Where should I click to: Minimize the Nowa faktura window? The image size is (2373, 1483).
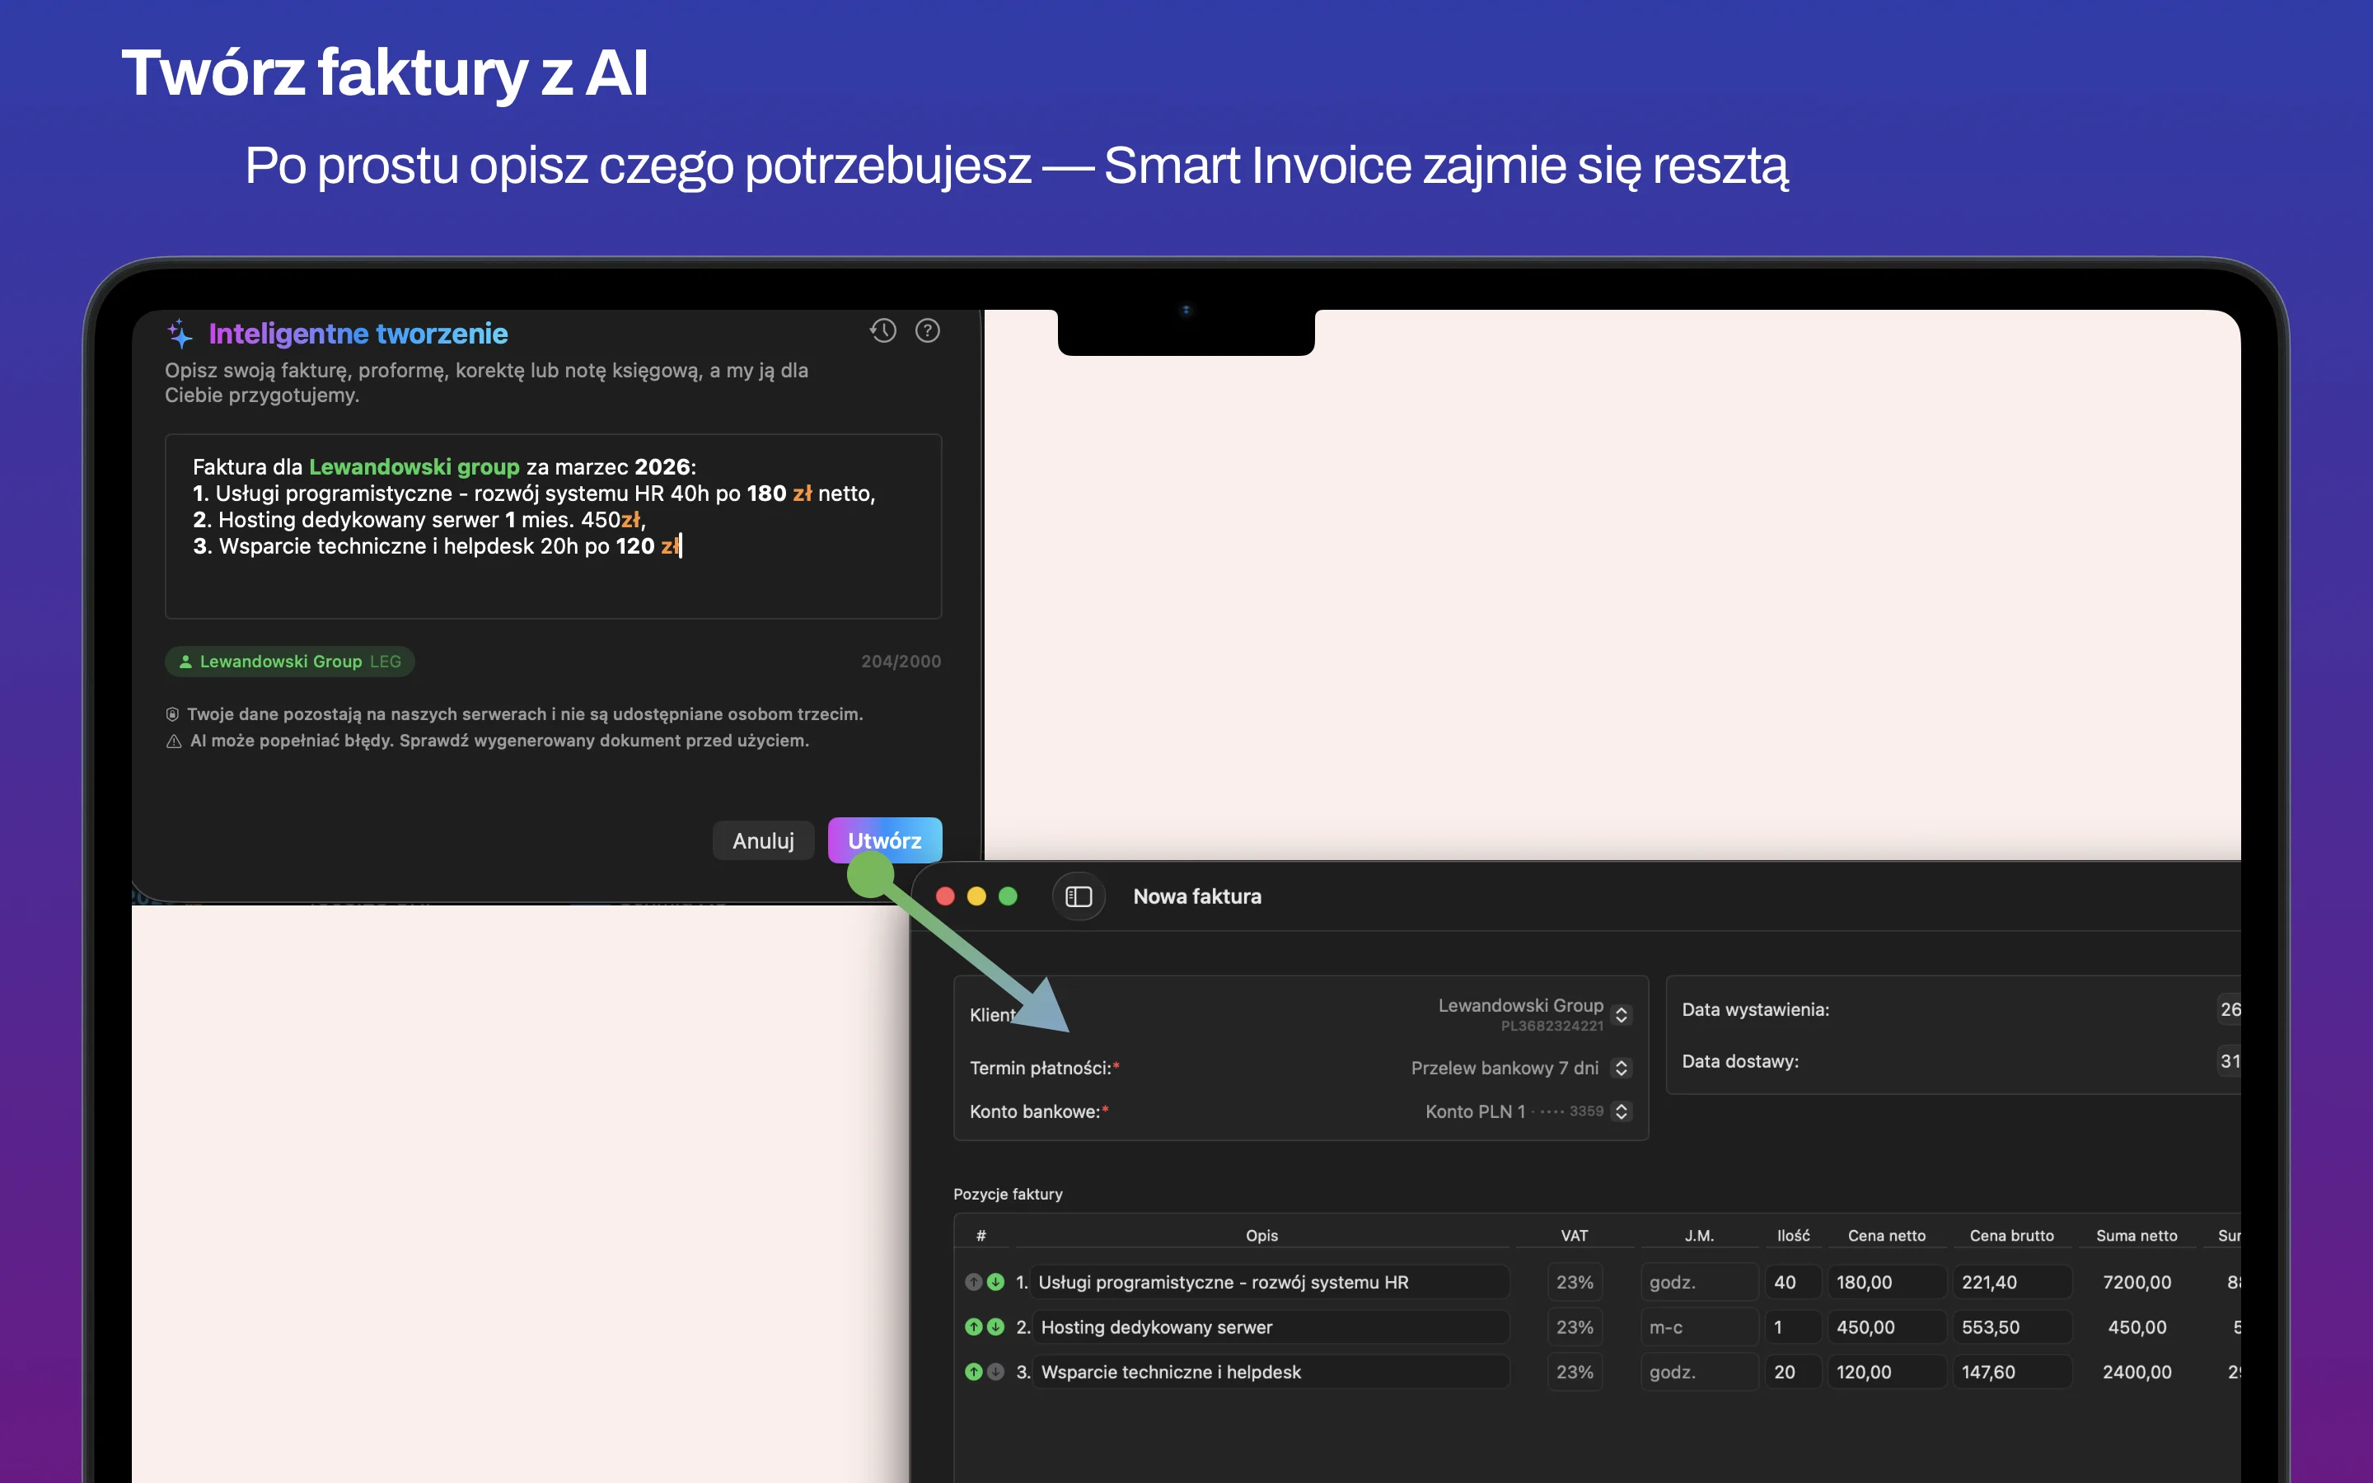click(x=976, y=896)
